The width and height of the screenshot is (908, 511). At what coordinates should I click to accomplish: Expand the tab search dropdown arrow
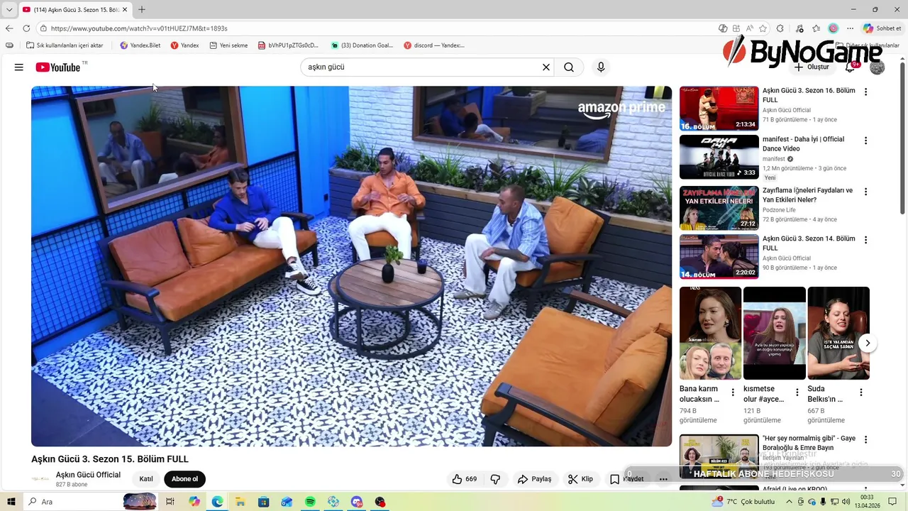point(9,9)
